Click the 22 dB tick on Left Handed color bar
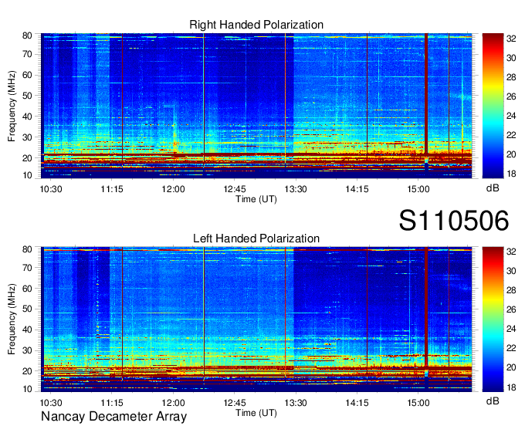 click(511, 349)
